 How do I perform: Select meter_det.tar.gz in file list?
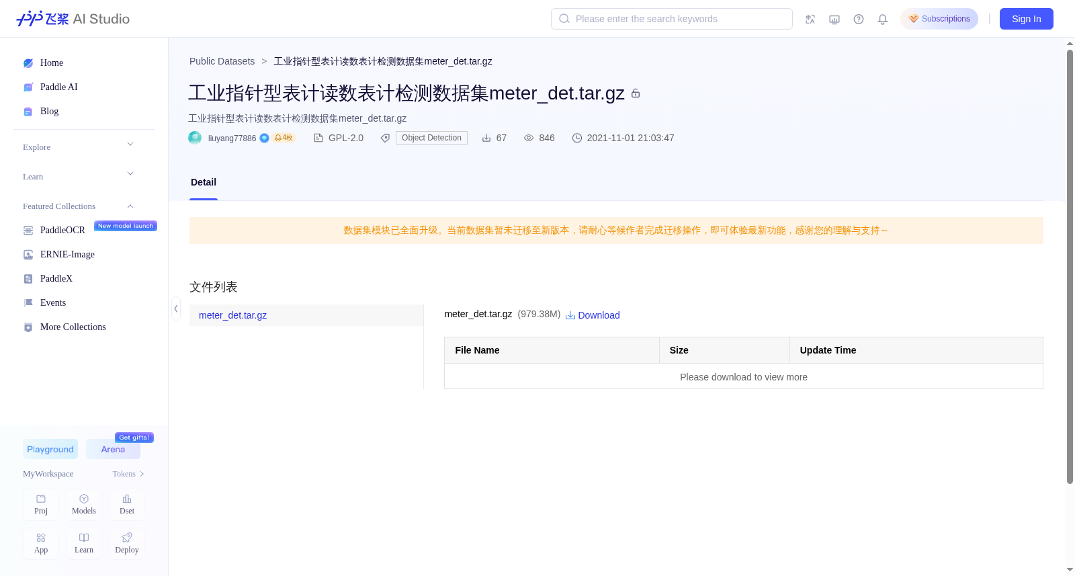point(306,315)
